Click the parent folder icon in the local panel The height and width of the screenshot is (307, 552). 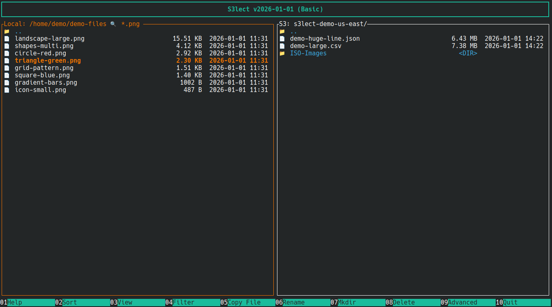(x=7, y=31)
